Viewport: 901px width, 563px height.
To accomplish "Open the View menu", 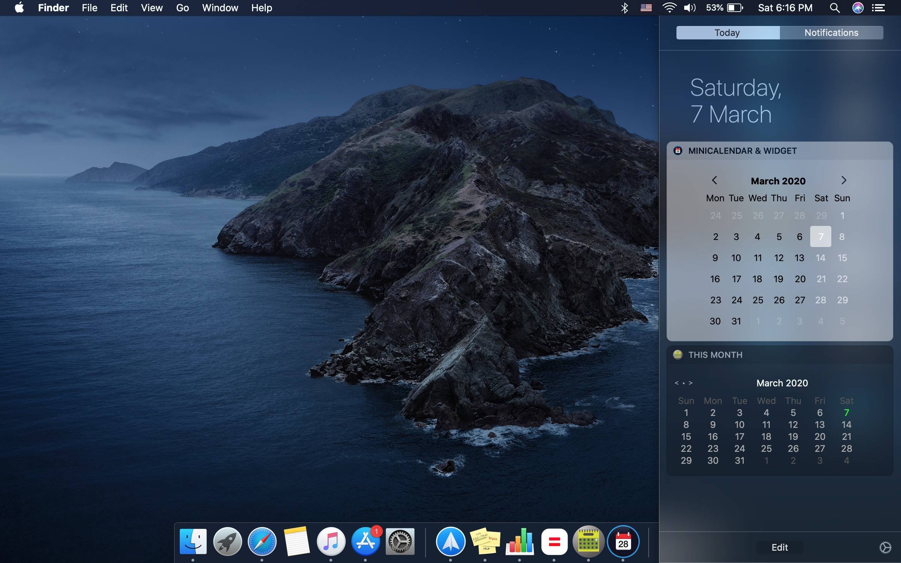I will (152, 8).
